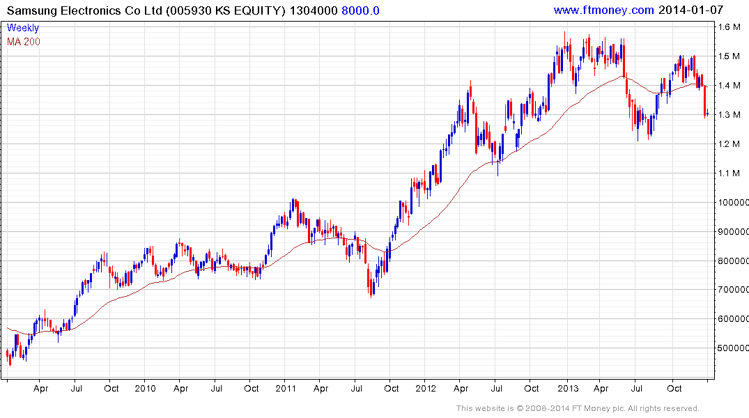Click the last price value 1304000

click(314, 10)
